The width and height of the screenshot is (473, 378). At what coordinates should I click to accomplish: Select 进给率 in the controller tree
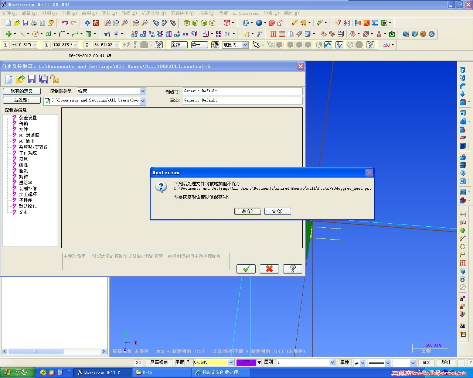pos(25,183)
